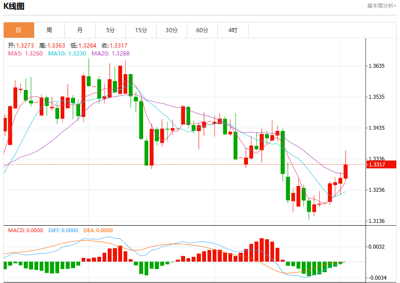Viewport: 400px width, 283px height.
Task: Click the DIFF: 0.0000 indicator label
Action: 63,230
